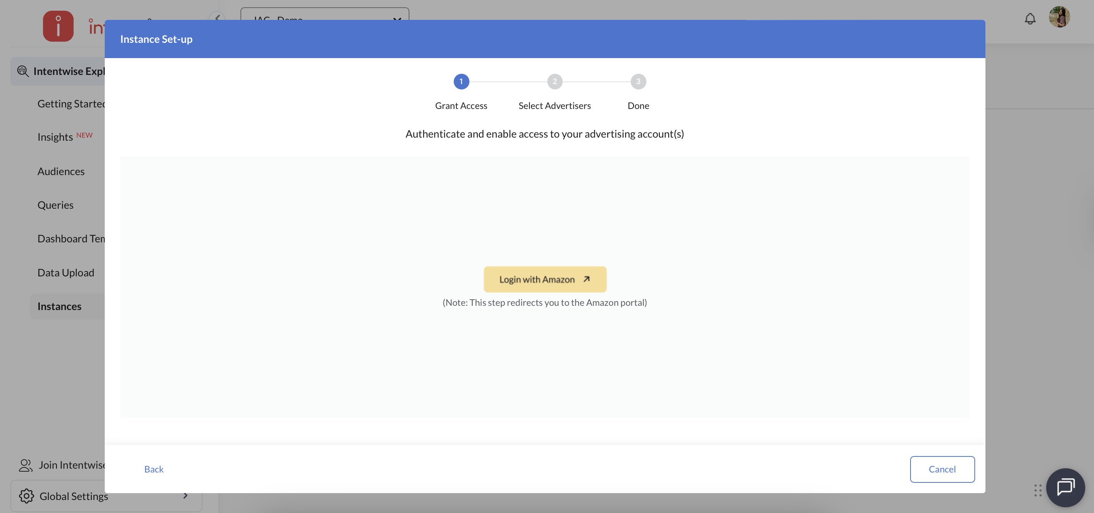Select step 2 Select Advertisers circle
This screenshot has height=513, width=1094.
(x=555, y=81)
